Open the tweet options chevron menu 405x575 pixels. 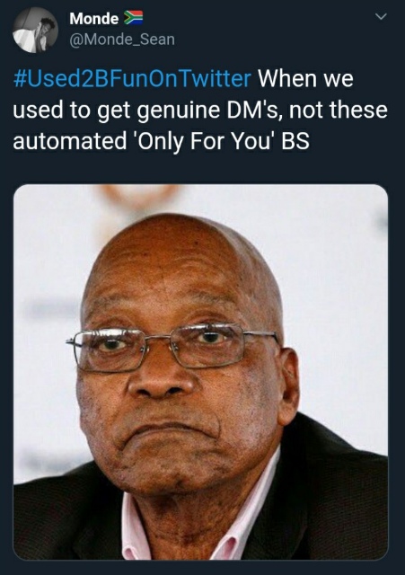click(381, 17)
